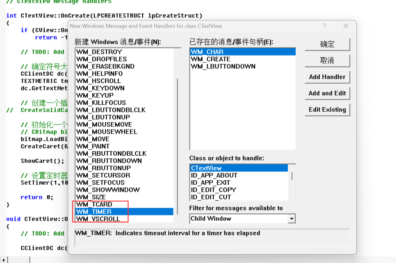Image resolution: width=396 pixels, height=263 pixels.
Task: Select WM_PAINT message
Action: pos(124,146)
